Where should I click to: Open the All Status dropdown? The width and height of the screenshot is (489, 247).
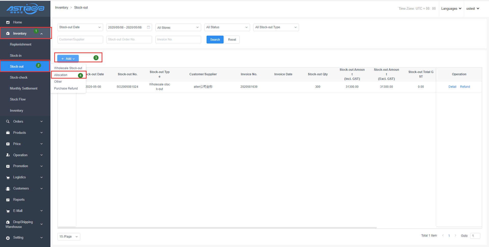(x=227, y=27)
